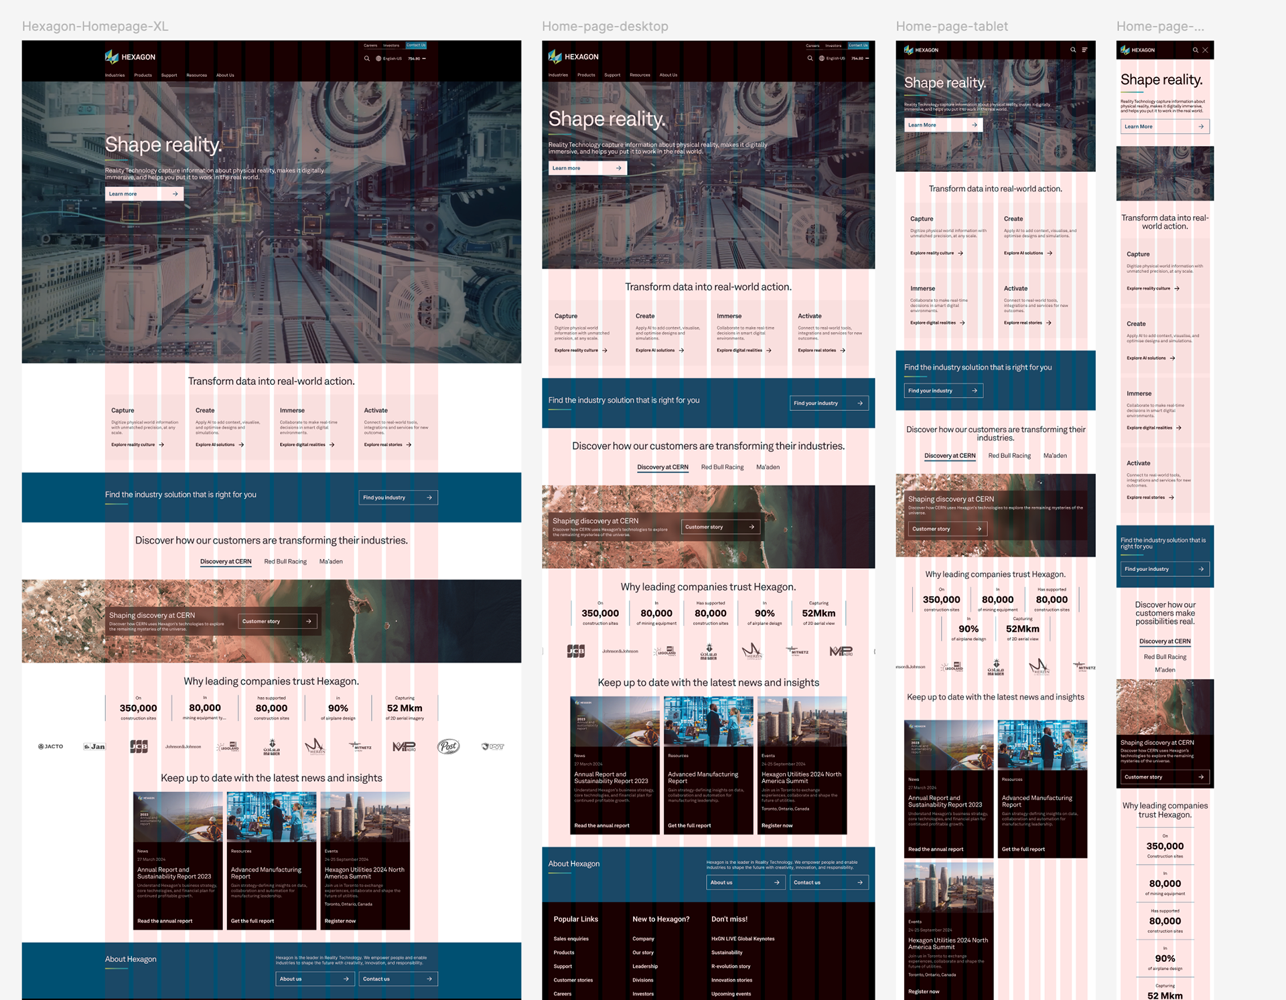Open English-US language selector in Home-page-desktop header

pos(832,58)
